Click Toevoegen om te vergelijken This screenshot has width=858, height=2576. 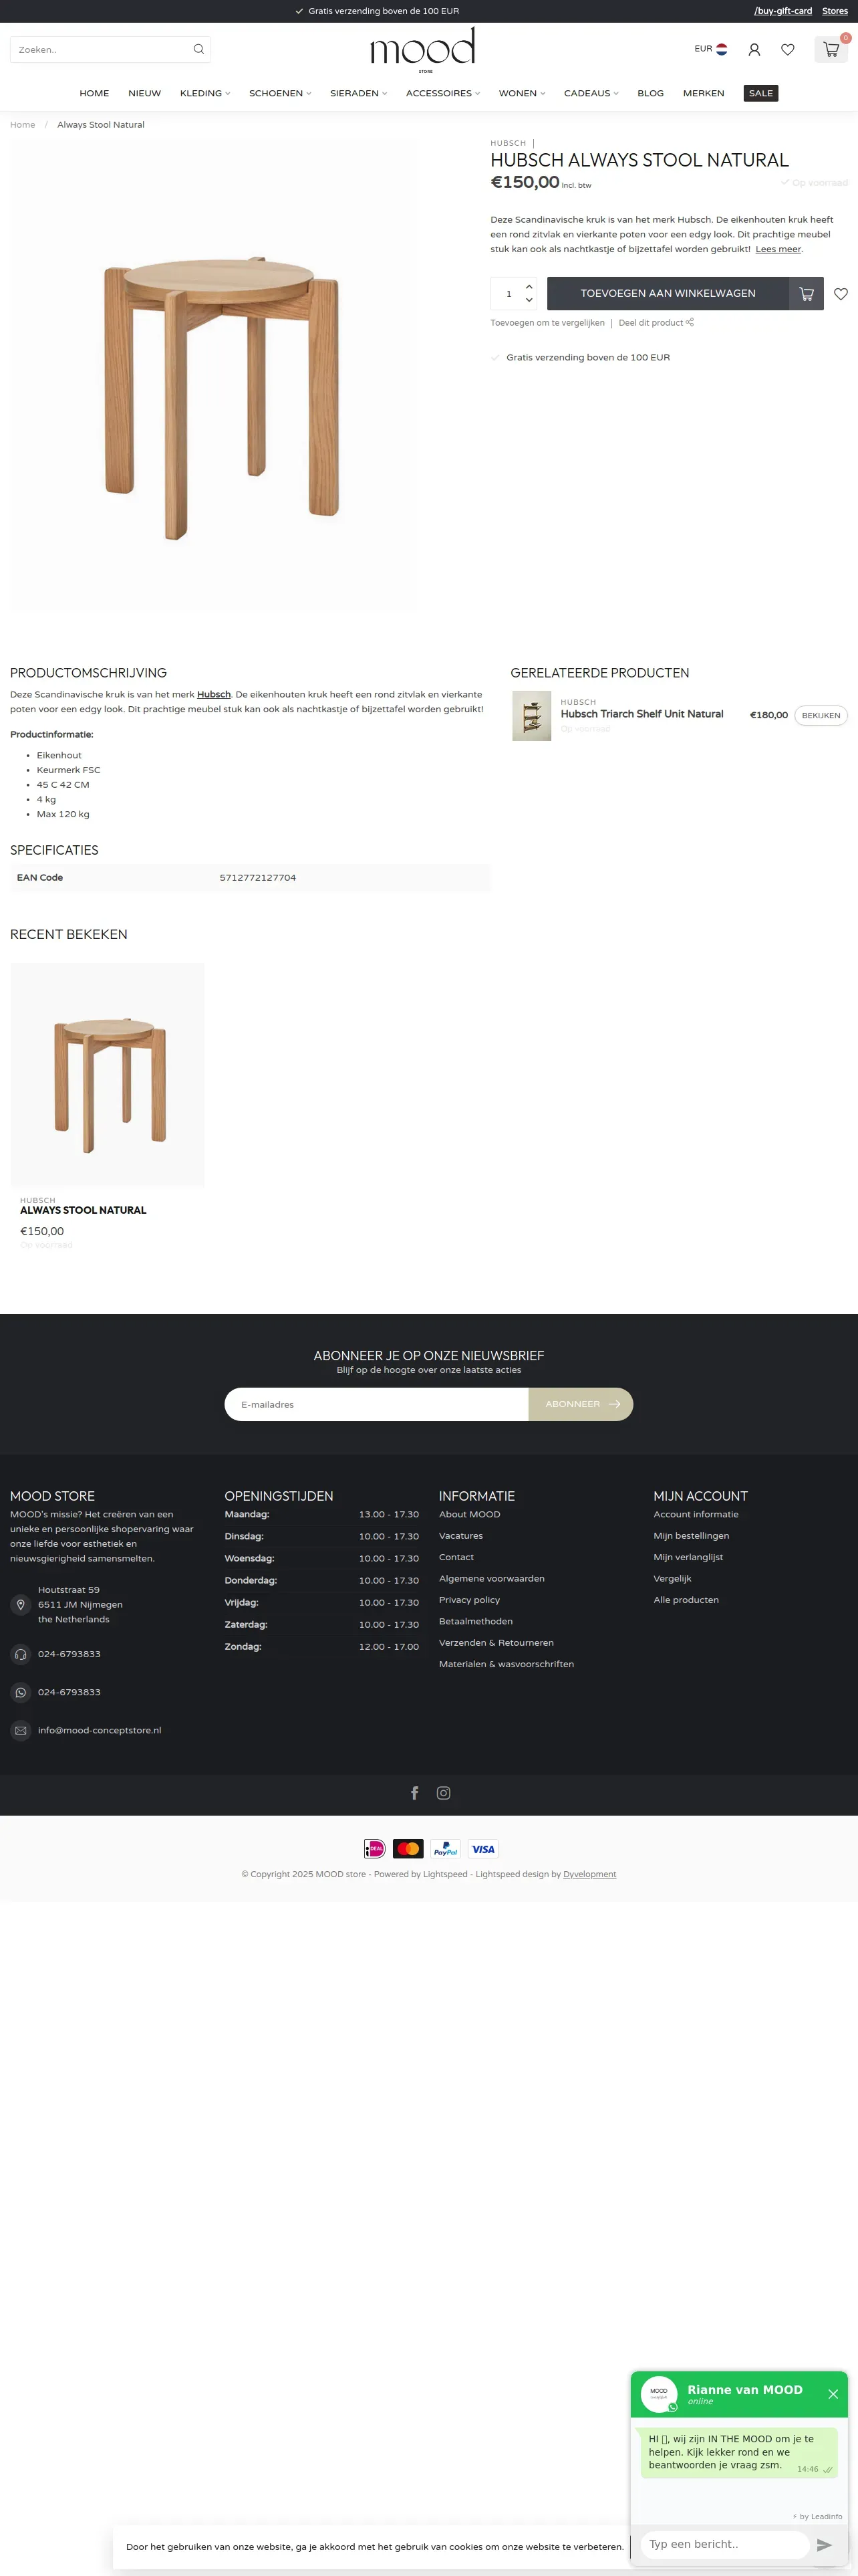547,323
